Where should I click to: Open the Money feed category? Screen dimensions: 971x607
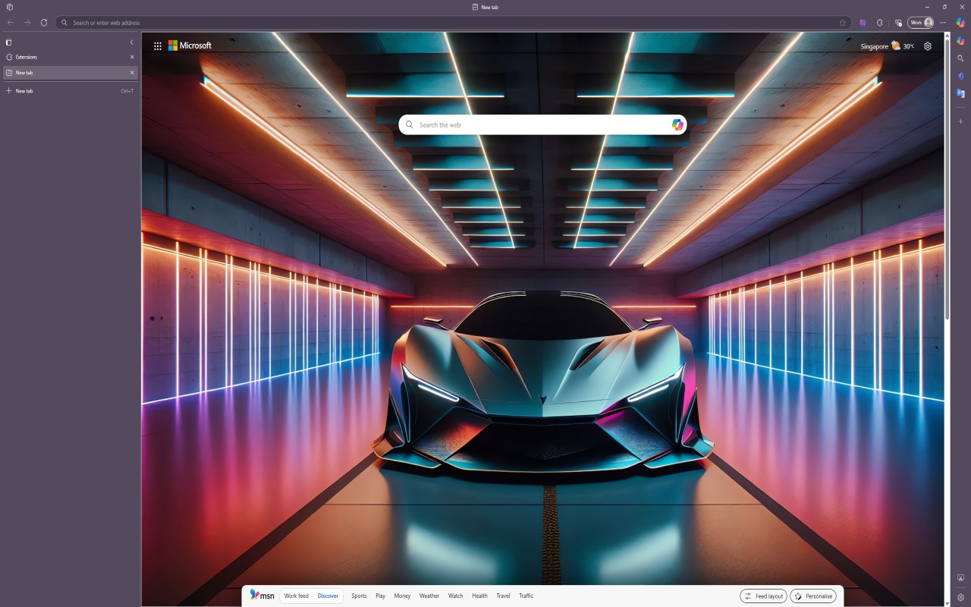[402, 596]
